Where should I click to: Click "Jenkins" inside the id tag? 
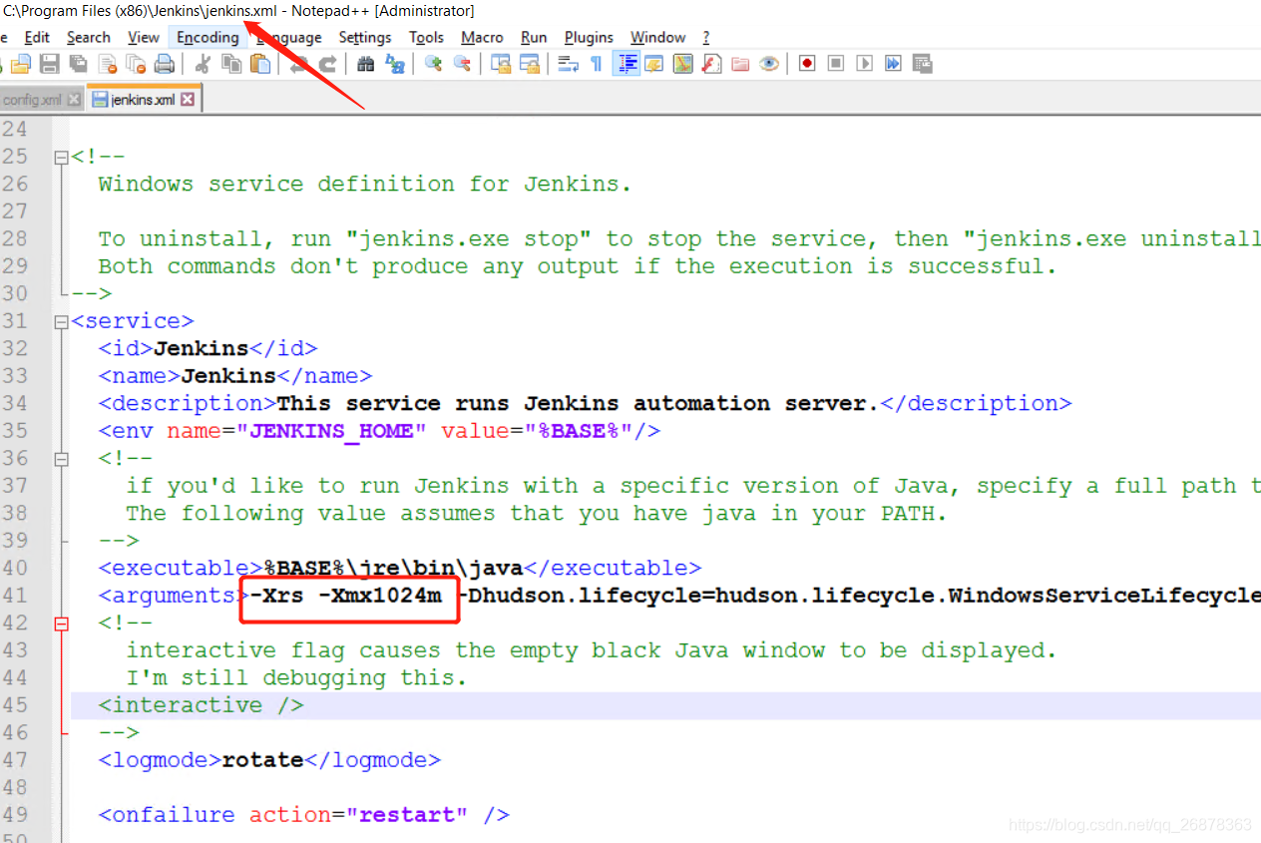tap(201, 349)
